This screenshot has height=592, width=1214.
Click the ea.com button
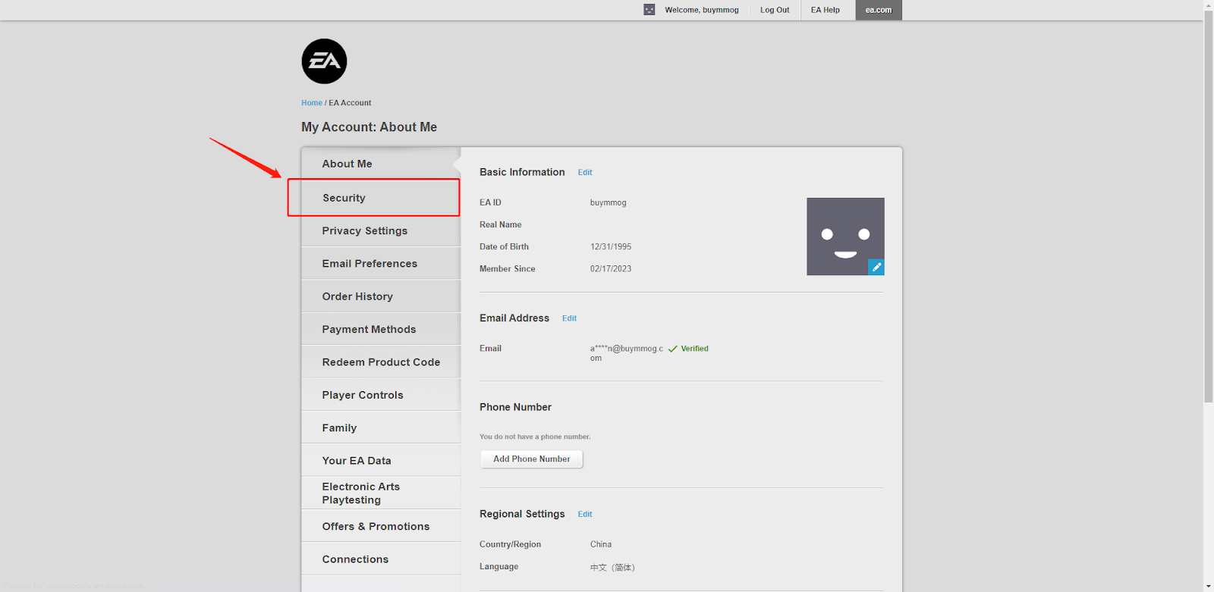879,10
